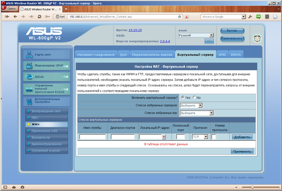Switch to QoS tab
Viewport: 282px width, 191px height.
[123, 55]
